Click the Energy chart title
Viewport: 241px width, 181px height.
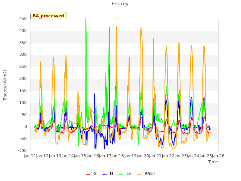(120, 4)
